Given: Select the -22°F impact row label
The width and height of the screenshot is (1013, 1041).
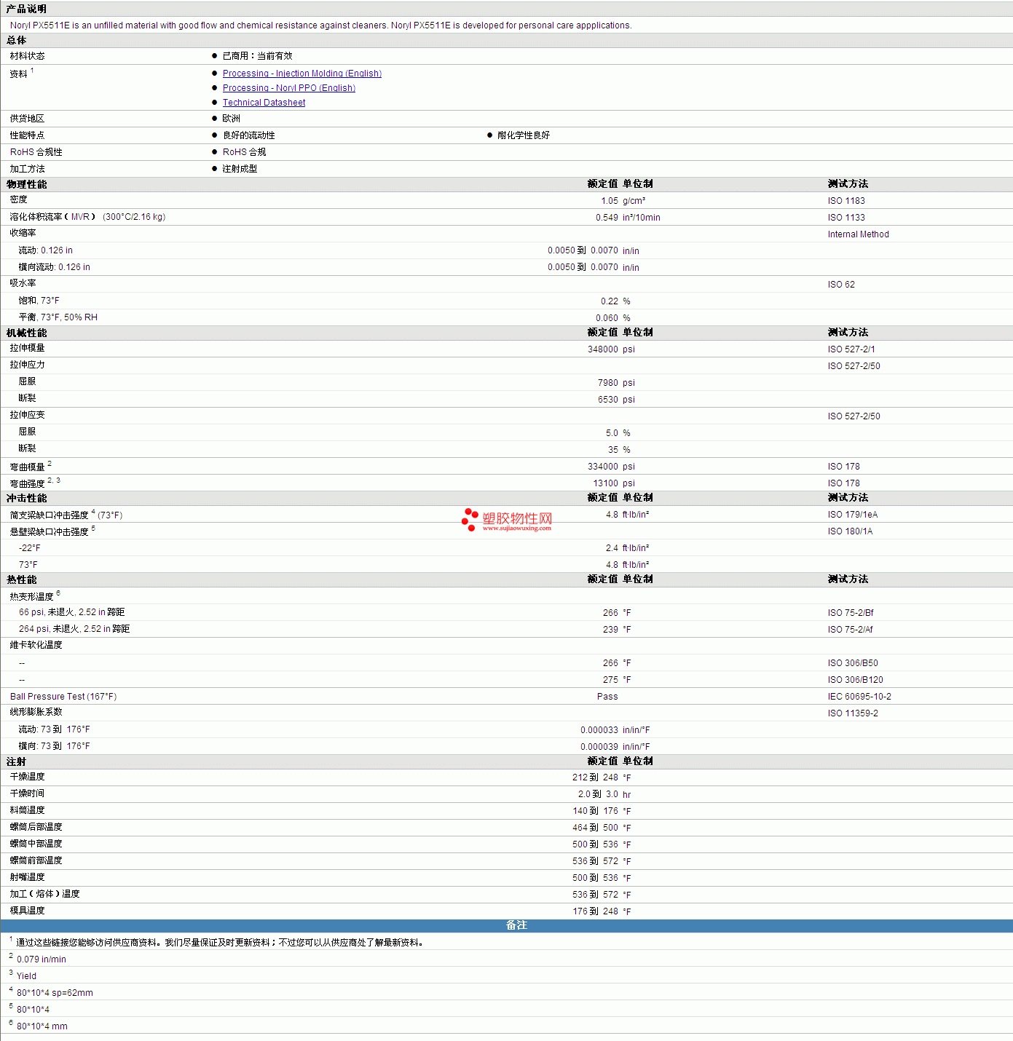Looking at the screenshot, I should click(30, 548).
